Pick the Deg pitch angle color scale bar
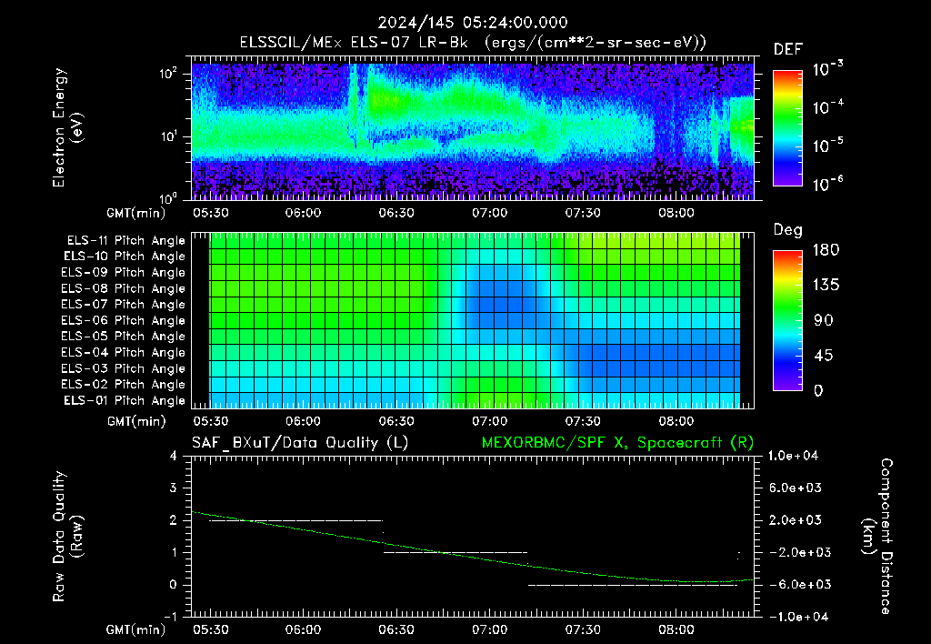Viewport: 931px width, 644px height. tap(787, 320)
